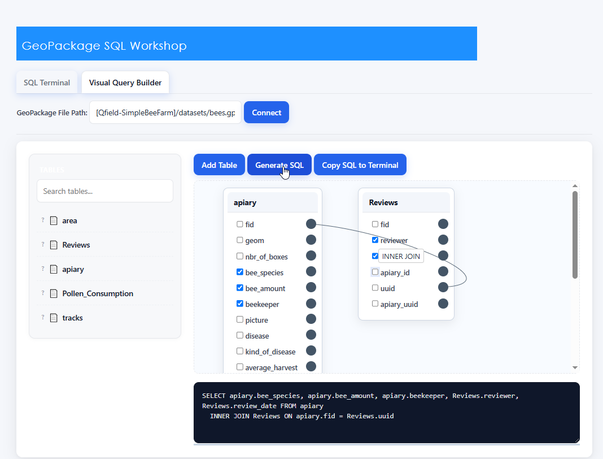Check the apiary_uuid checkbox

pos(375,304)
